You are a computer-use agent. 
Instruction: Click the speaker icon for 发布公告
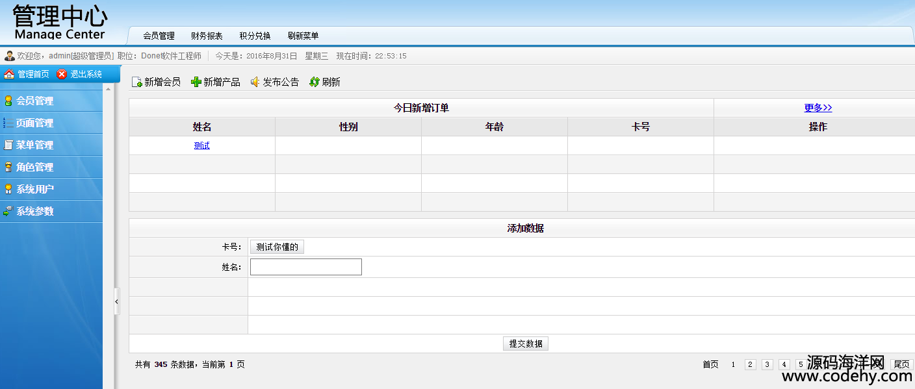pos(255,82)
